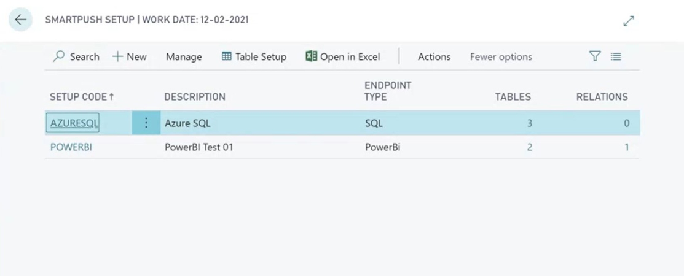This screenshot has height=276, width=684.
Task: Toggle the filter pane funnel icon
Action: (x=595, y=56)
